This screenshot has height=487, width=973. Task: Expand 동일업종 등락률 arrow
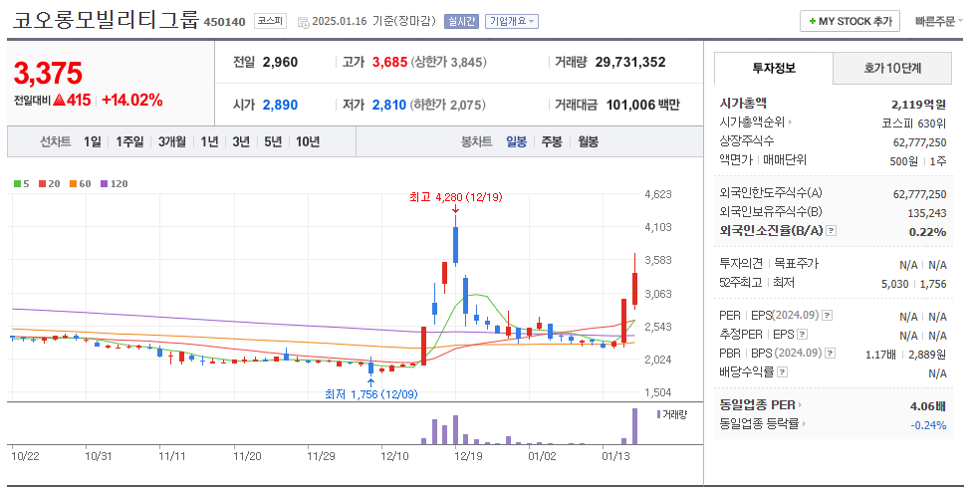pos(804,424)
